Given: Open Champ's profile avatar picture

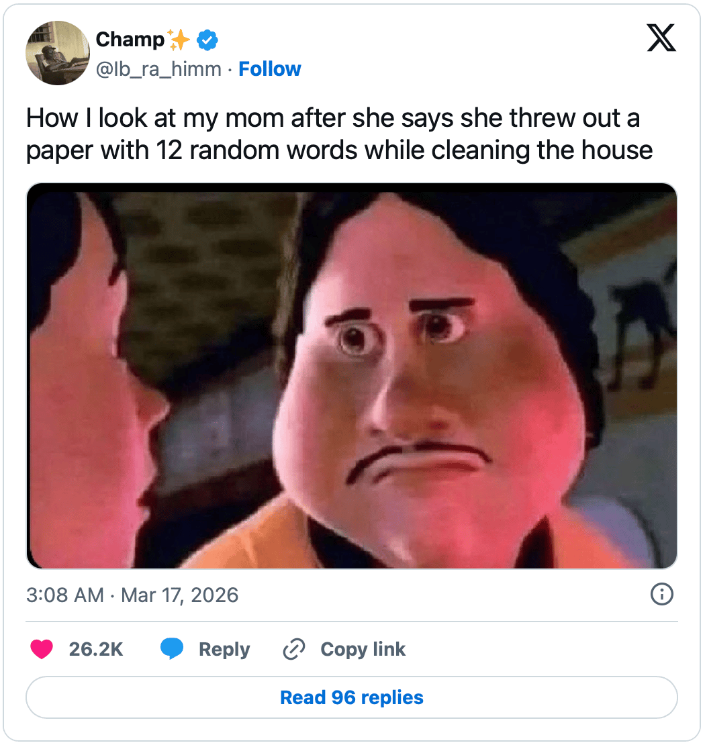Looking at the screenshot, I should click(58, 53).
